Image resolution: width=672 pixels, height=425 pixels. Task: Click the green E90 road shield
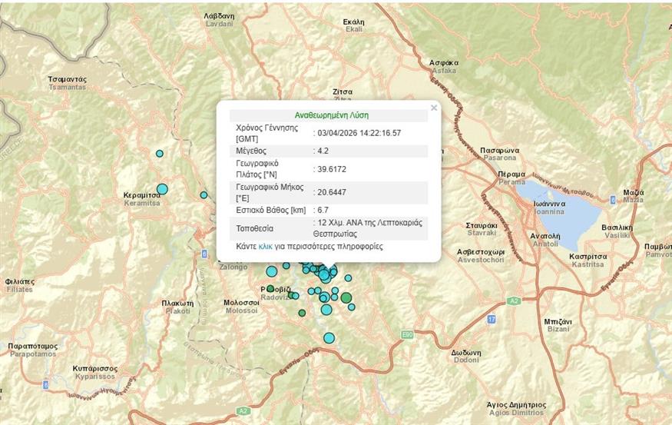pos(407,335)
